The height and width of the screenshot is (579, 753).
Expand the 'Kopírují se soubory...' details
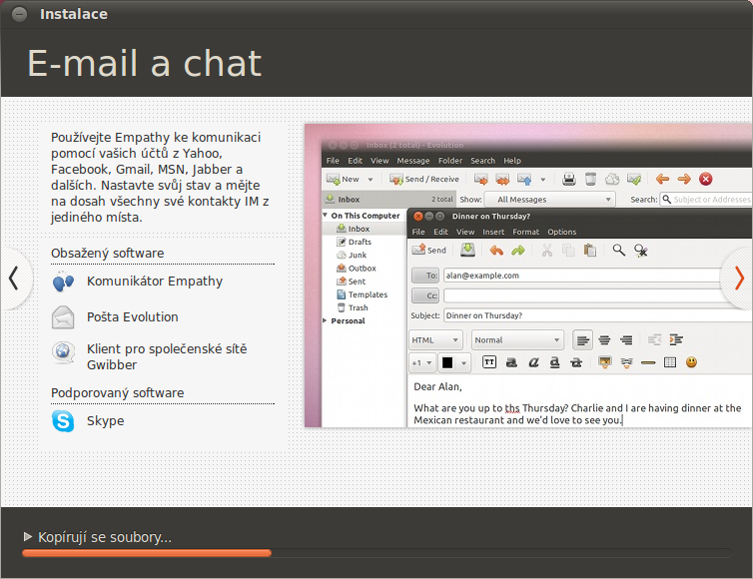28,536
